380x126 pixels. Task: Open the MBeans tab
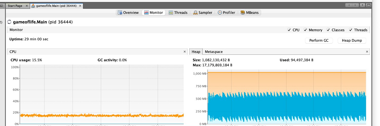point(250,13)
